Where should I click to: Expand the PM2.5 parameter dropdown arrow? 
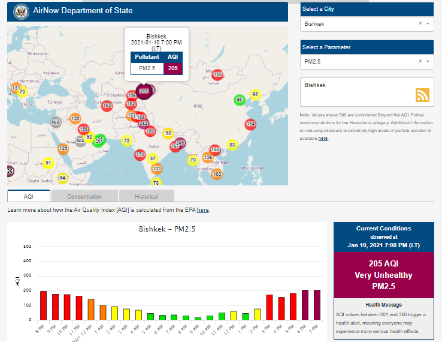tap(428, 61)
